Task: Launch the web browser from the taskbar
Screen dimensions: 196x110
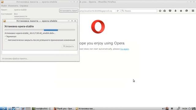Action: (x=14, y=108)
